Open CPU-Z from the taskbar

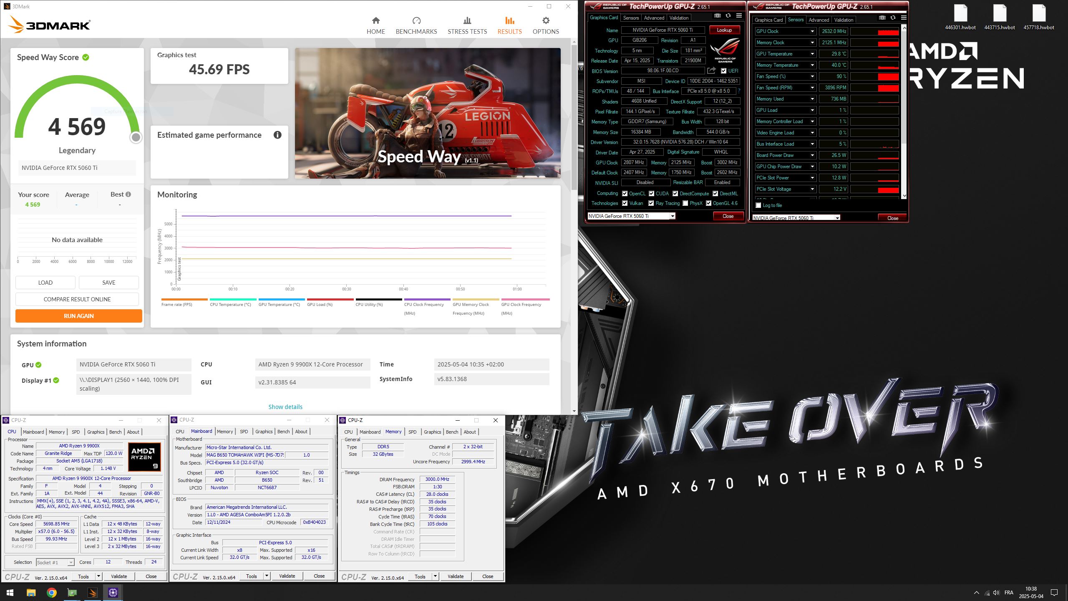coord(113,593)
